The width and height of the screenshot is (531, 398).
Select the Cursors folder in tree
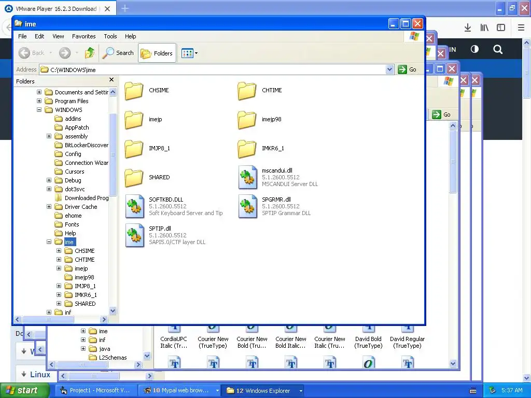coord(75,172)
